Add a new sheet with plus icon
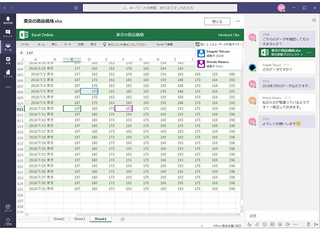Screen dimensions: 320x230 tap(123, 219)
